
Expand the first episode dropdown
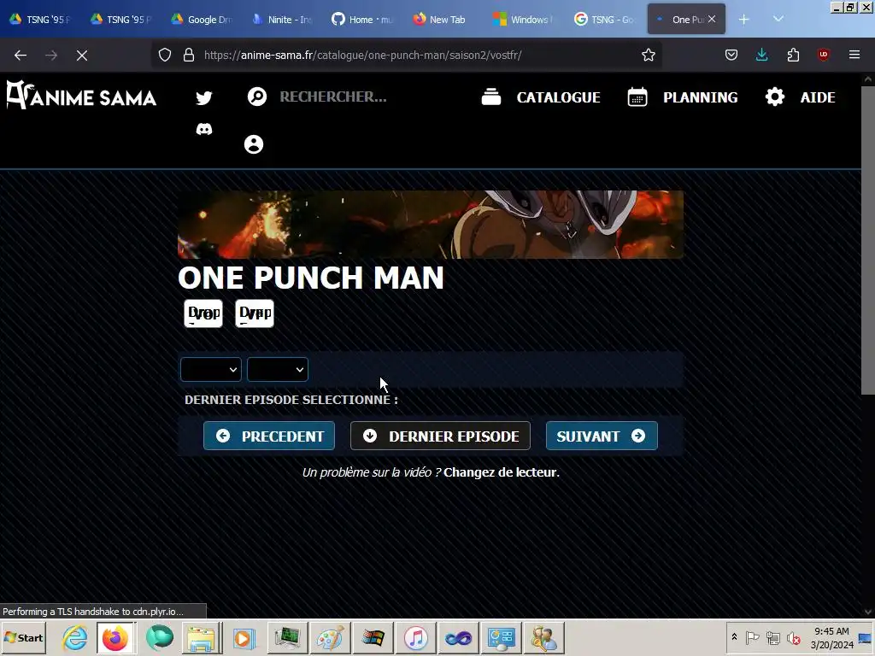[211, 369]
